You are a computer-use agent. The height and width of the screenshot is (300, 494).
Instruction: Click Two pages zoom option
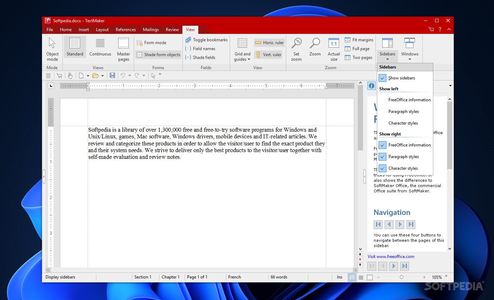point(359,58)
